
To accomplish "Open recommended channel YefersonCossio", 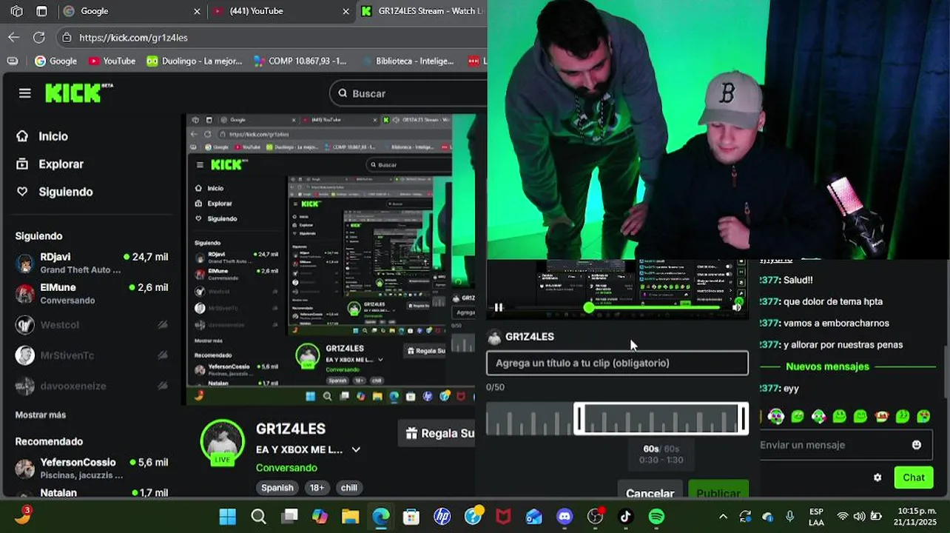I will (92, 468).
